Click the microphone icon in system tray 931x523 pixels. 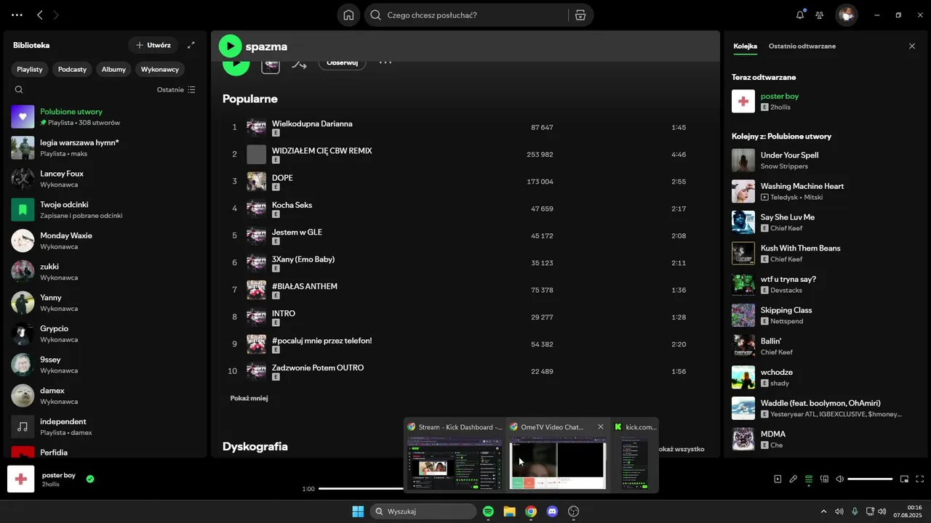(855, 511)
